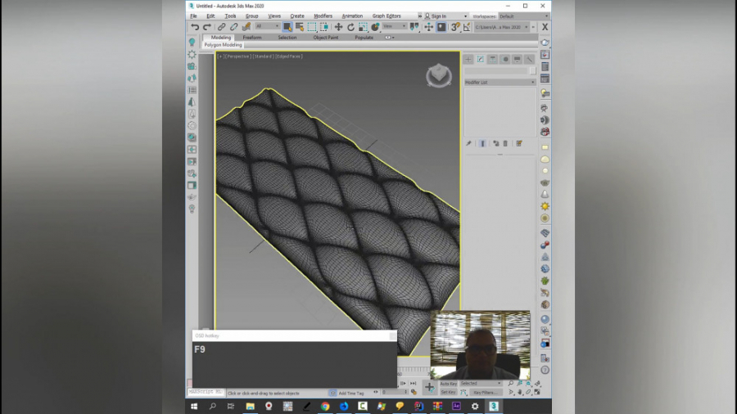Image resolution: width=737 pixels, height=414 pixels.
Task: Expand the Modifier List dropdown
Action: coord(500,83)
